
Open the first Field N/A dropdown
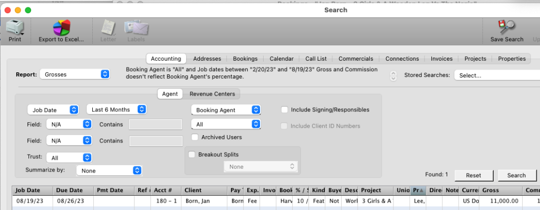point(69,125)
